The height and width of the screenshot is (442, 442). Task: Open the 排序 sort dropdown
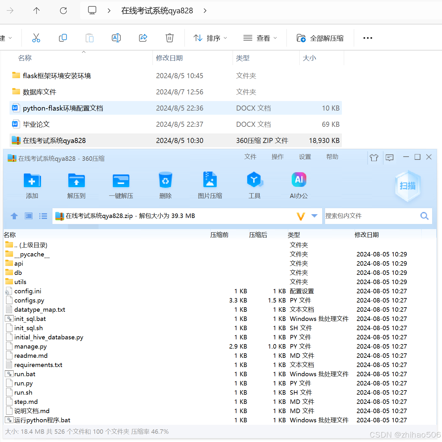coord(210,38)
